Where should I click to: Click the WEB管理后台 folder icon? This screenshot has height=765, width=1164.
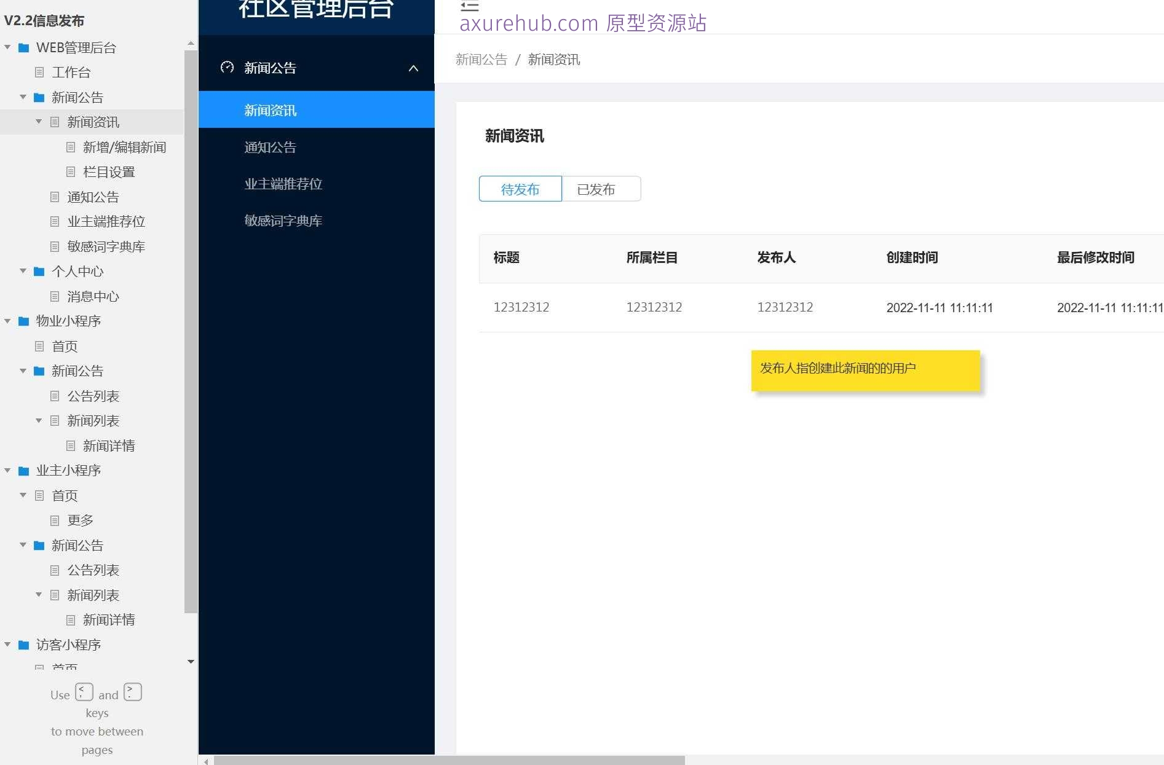point(24,47)
